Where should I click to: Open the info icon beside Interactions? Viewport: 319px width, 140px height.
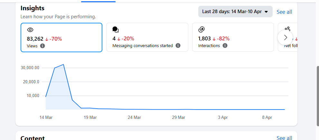[x=225, y=46]
